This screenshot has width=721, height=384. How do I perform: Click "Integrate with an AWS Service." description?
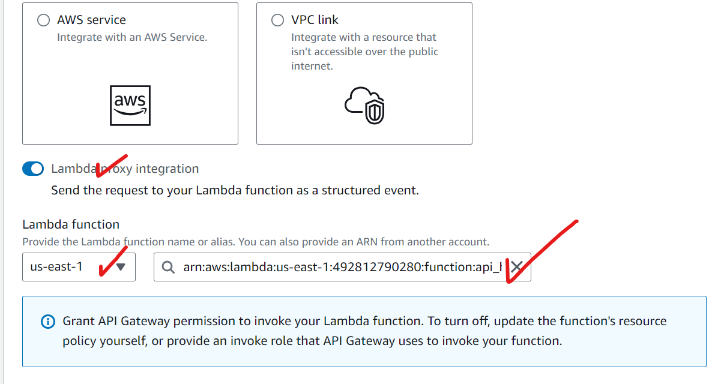(132, 37)
